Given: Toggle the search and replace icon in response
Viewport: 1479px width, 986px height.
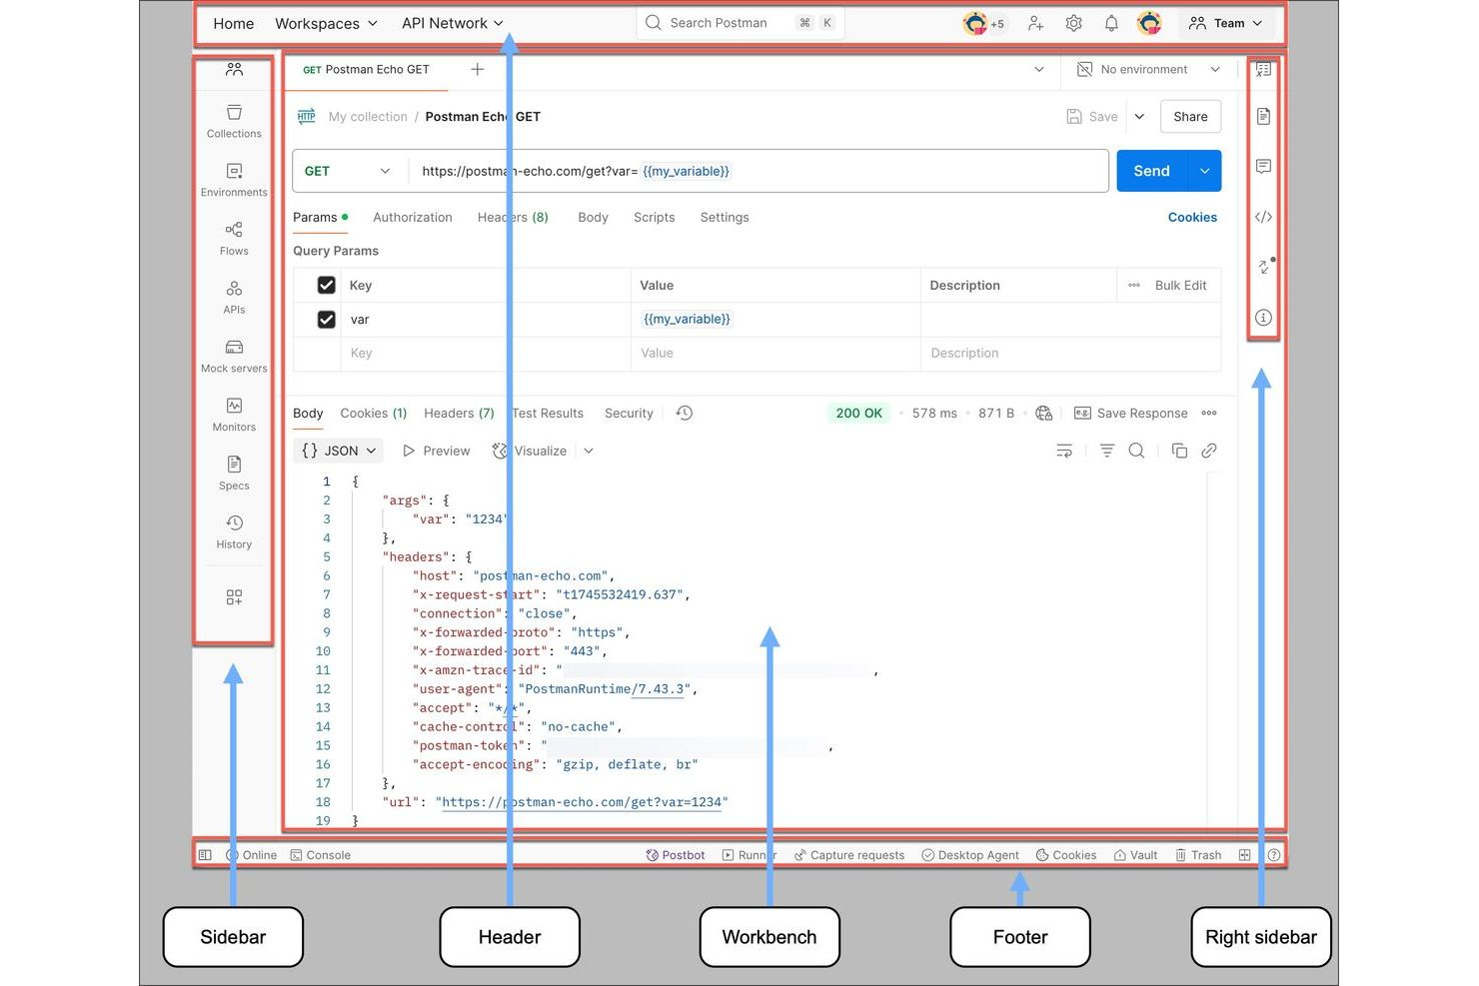Looking at the screenshot, I should point(1137,451).
